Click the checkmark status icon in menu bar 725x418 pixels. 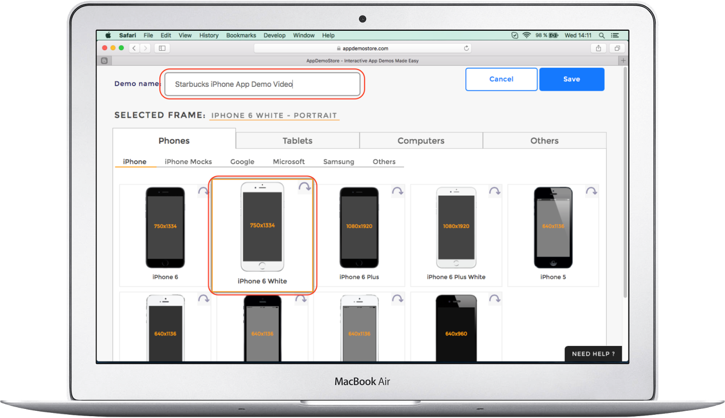pos(515,35)
